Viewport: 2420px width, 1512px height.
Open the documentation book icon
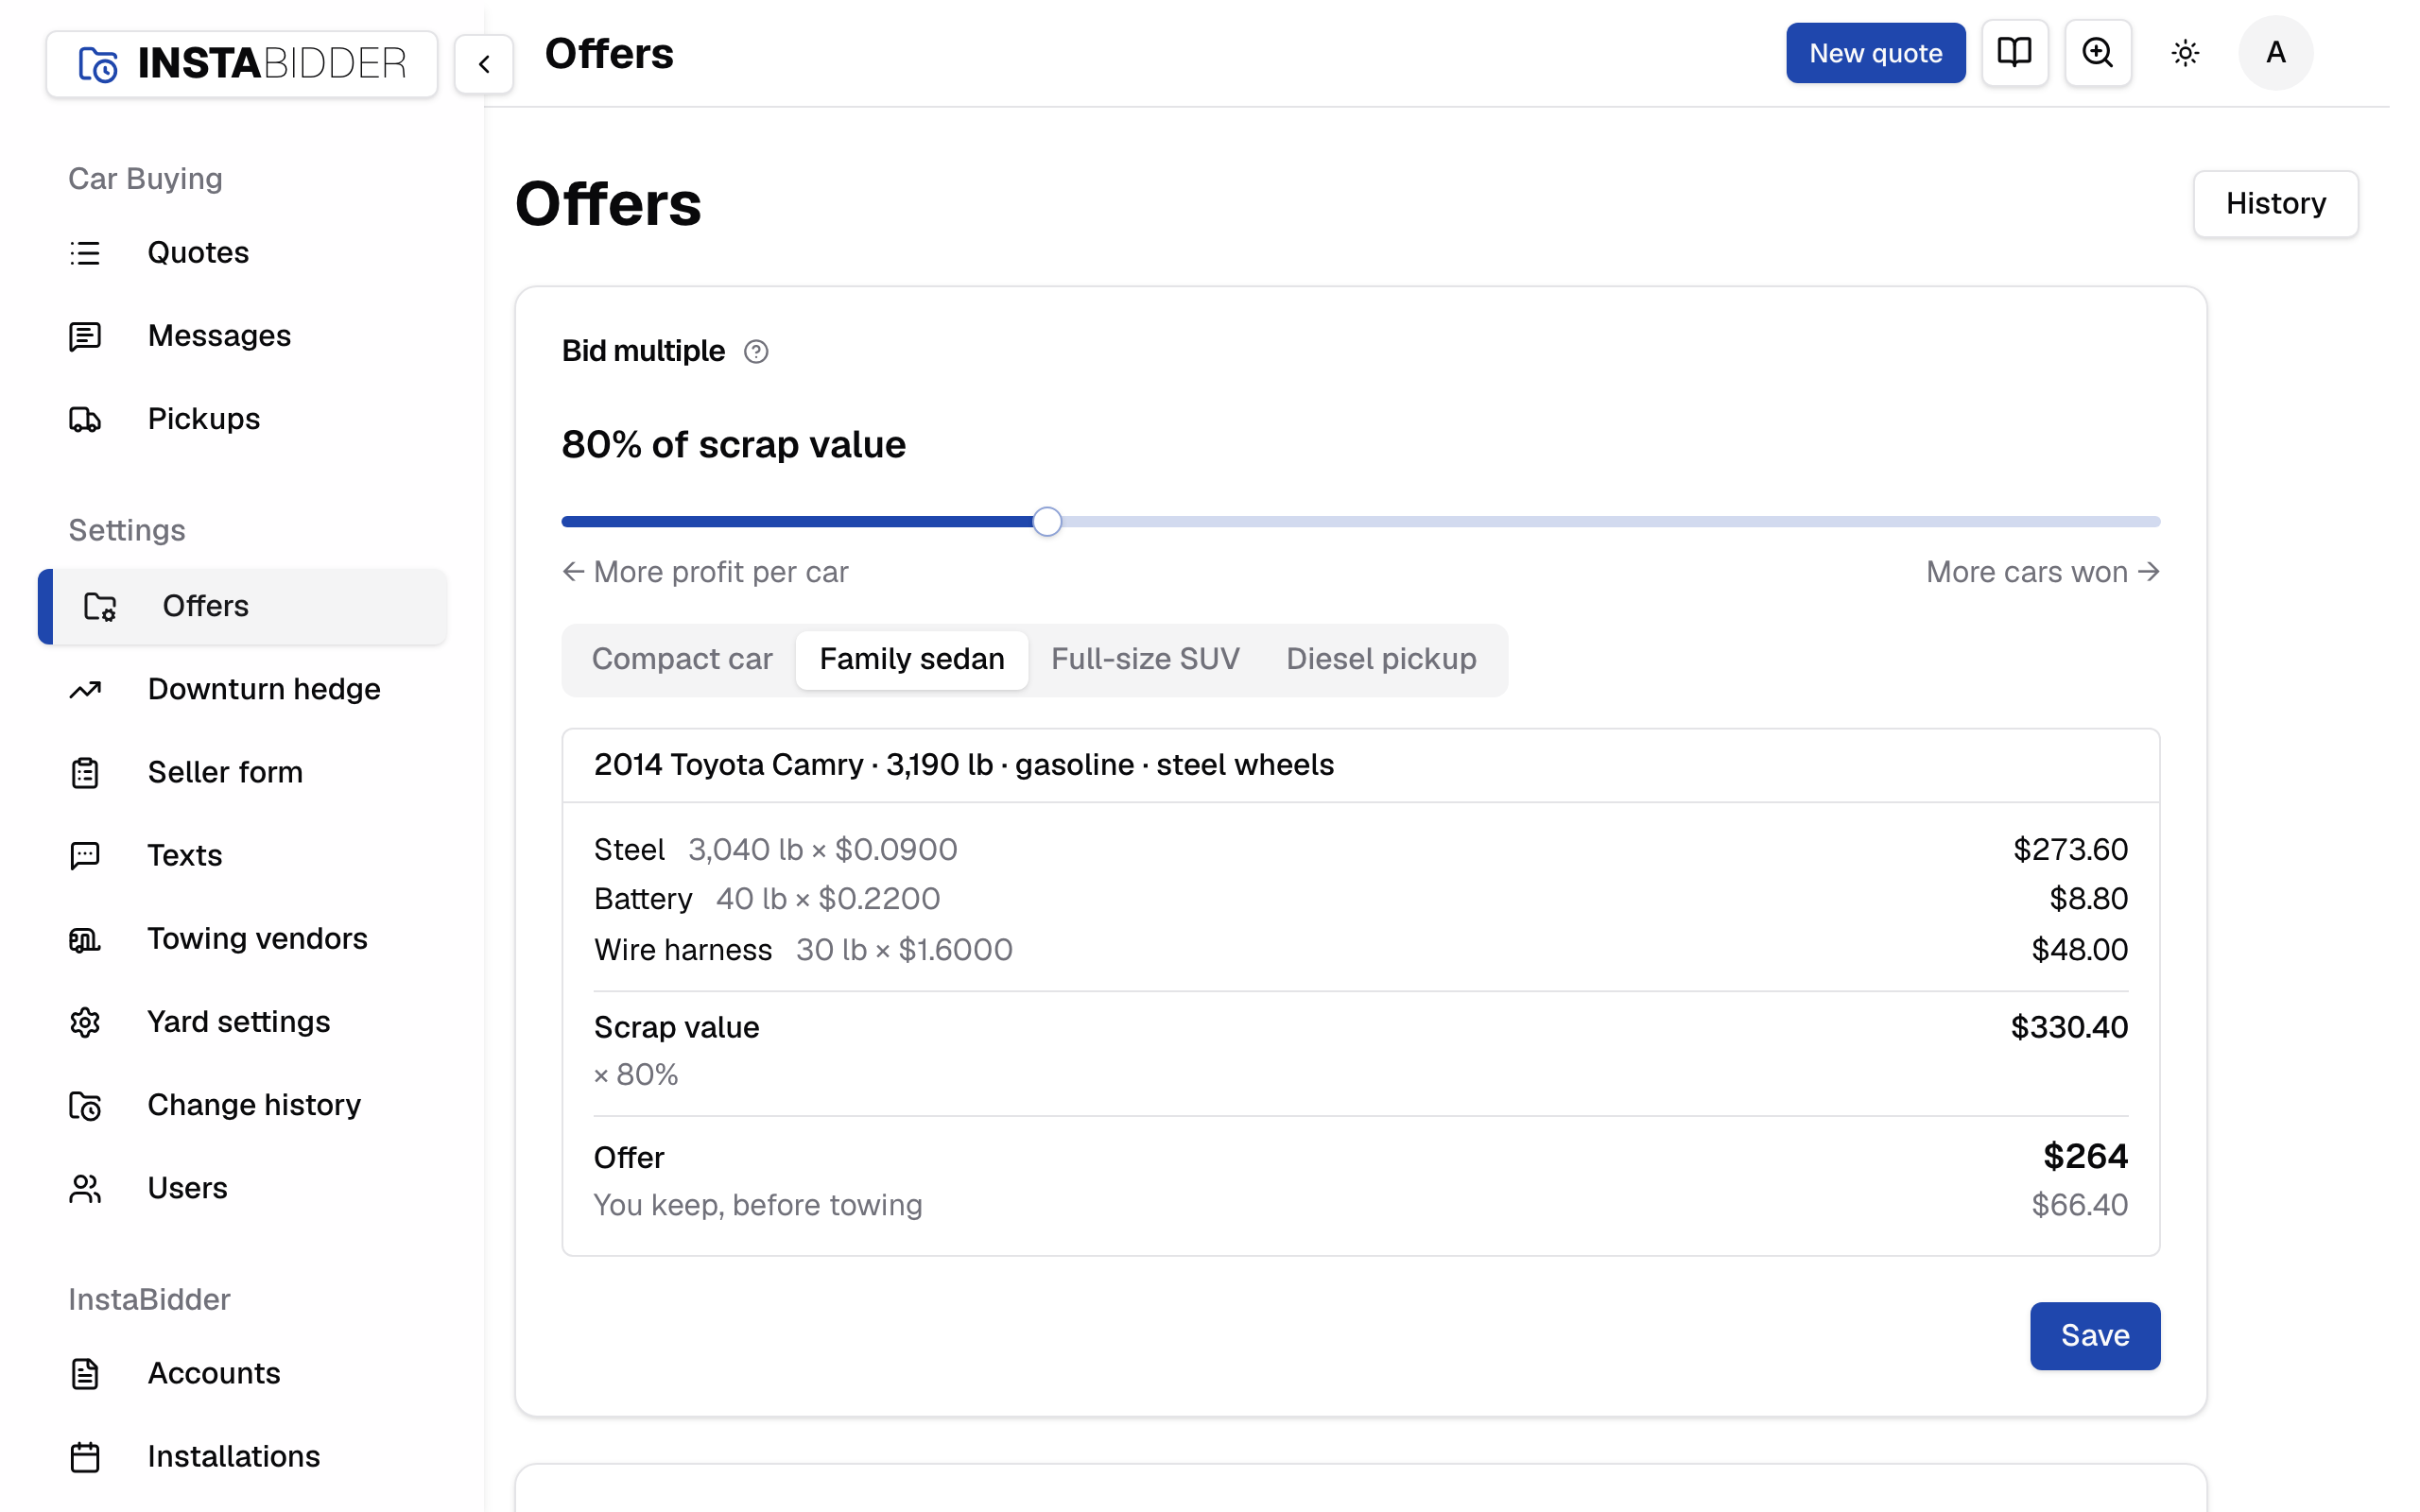(x=2014, y=52)
